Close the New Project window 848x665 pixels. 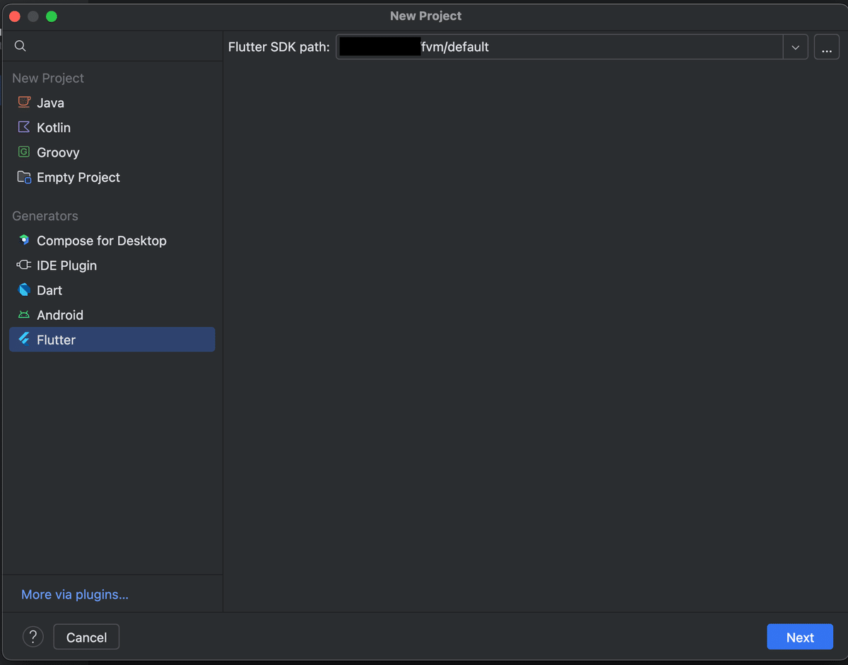[x=15, y=16]
